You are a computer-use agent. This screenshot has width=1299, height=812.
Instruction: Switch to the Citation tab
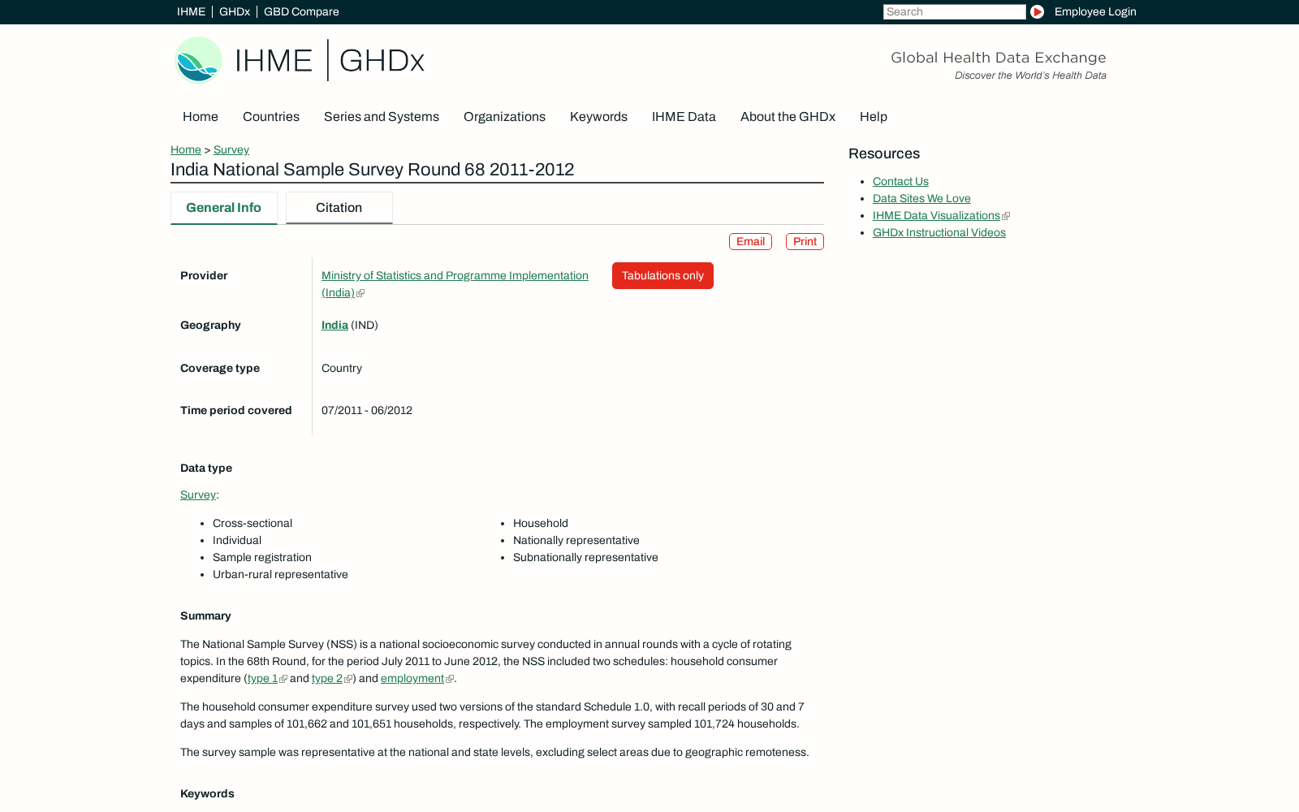339,208
